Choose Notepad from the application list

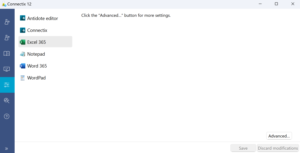(36, 54)
